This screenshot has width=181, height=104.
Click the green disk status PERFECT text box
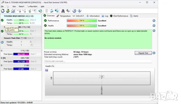98,39
